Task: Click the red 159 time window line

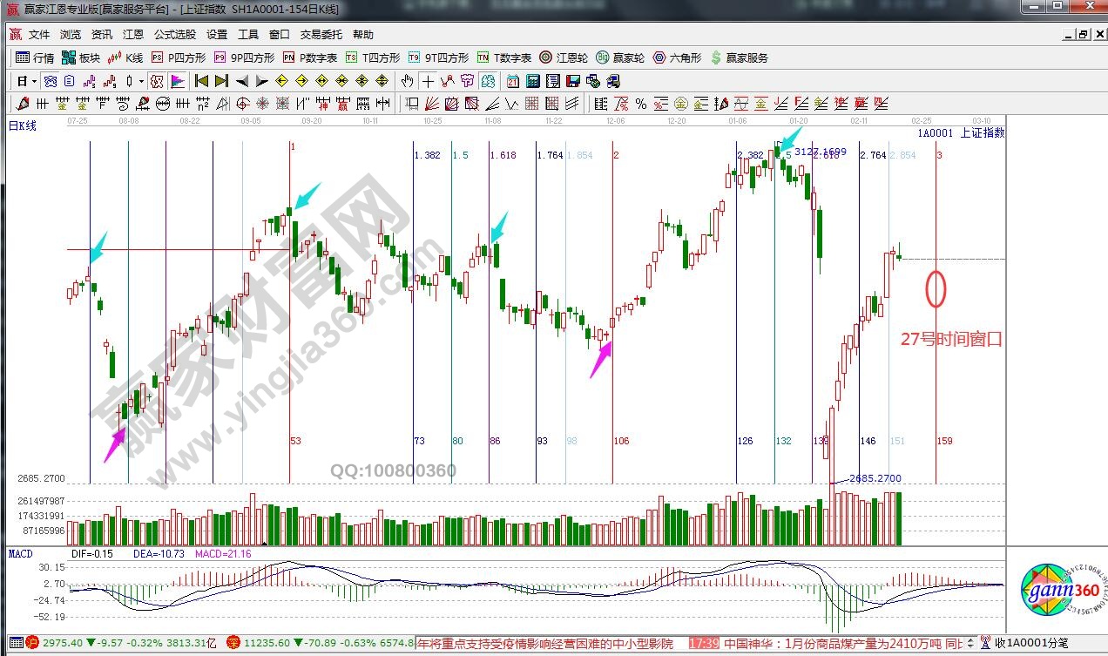Action: click(936, 366)
